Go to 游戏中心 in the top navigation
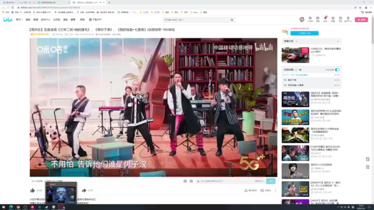This screenshot has width=374, height=210. 45,20
